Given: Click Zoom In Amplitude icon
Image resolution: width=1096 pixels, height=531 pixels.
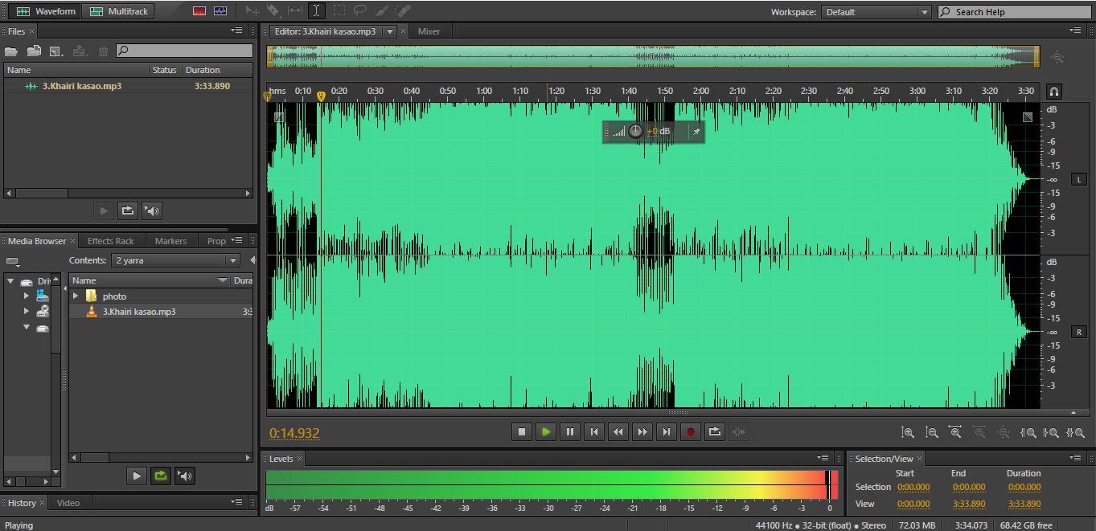Looking at the screenshot, I should coord(907,432).
